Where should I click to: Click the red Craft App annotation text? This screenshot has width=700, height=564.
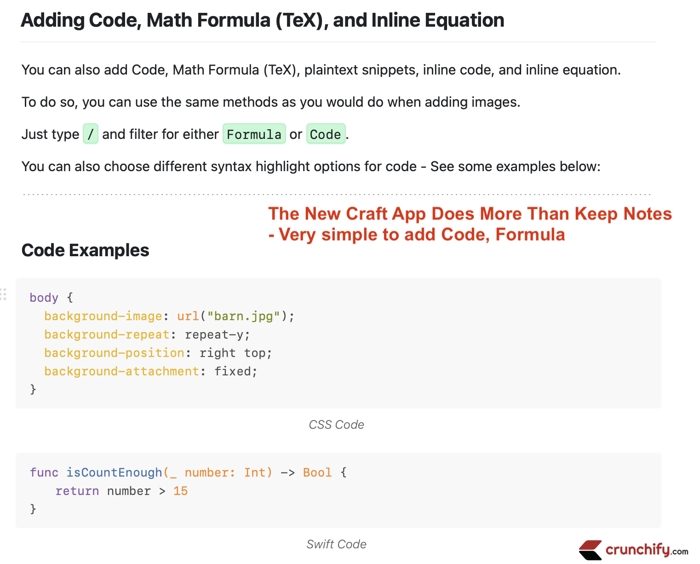(470, 224)
